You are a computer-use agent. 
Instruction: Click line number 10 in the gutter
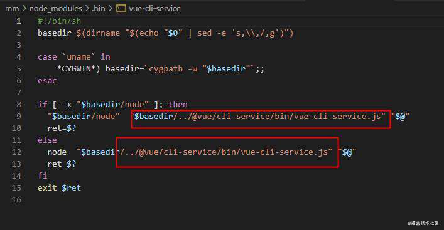16,128
